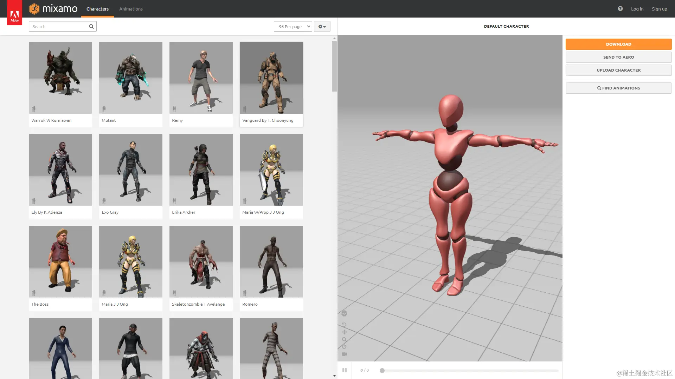Click the Adobe logo

pos(14,13)
